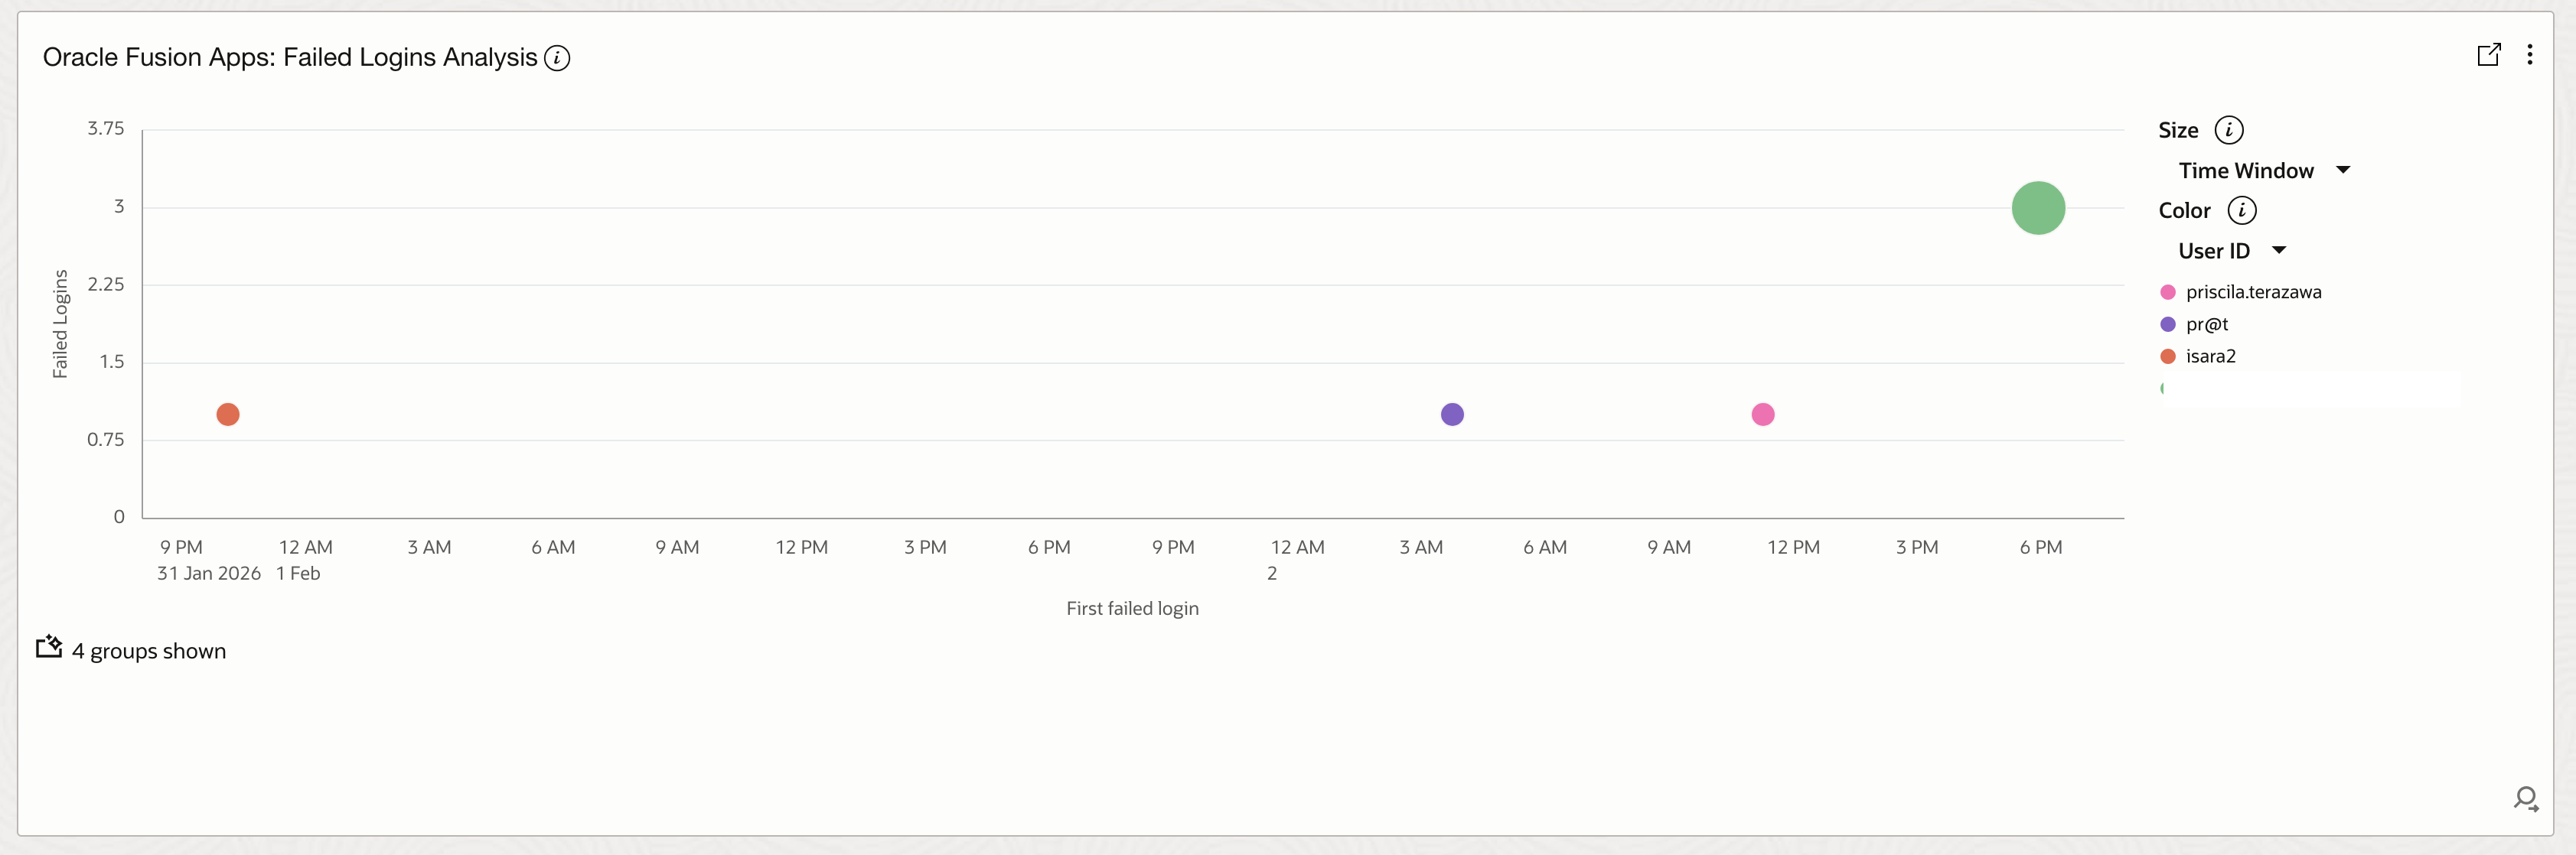
Task: Open the three-dot actions menu
Action: point(2531,54)
